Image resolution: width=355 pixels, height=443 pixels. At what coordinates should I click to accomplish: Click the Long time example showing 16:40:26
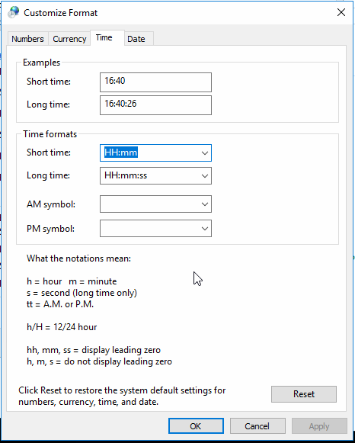tap(155, 105)
